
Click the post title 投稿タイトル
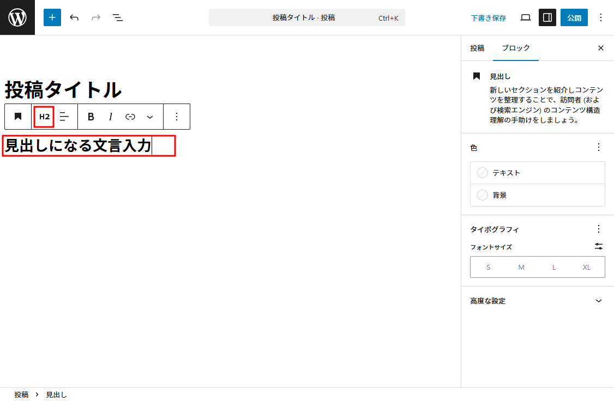point(63,89)
